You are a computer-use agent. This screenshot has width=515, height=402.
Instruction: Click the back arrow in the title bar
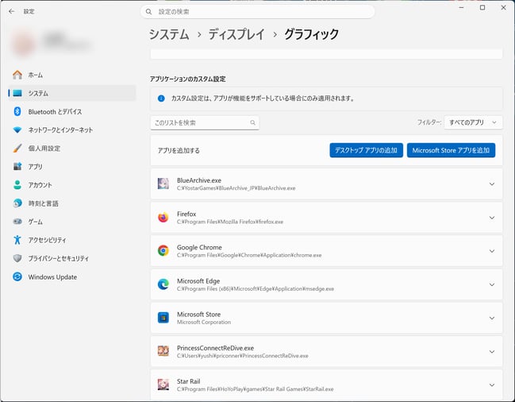[x=11, y=11]
